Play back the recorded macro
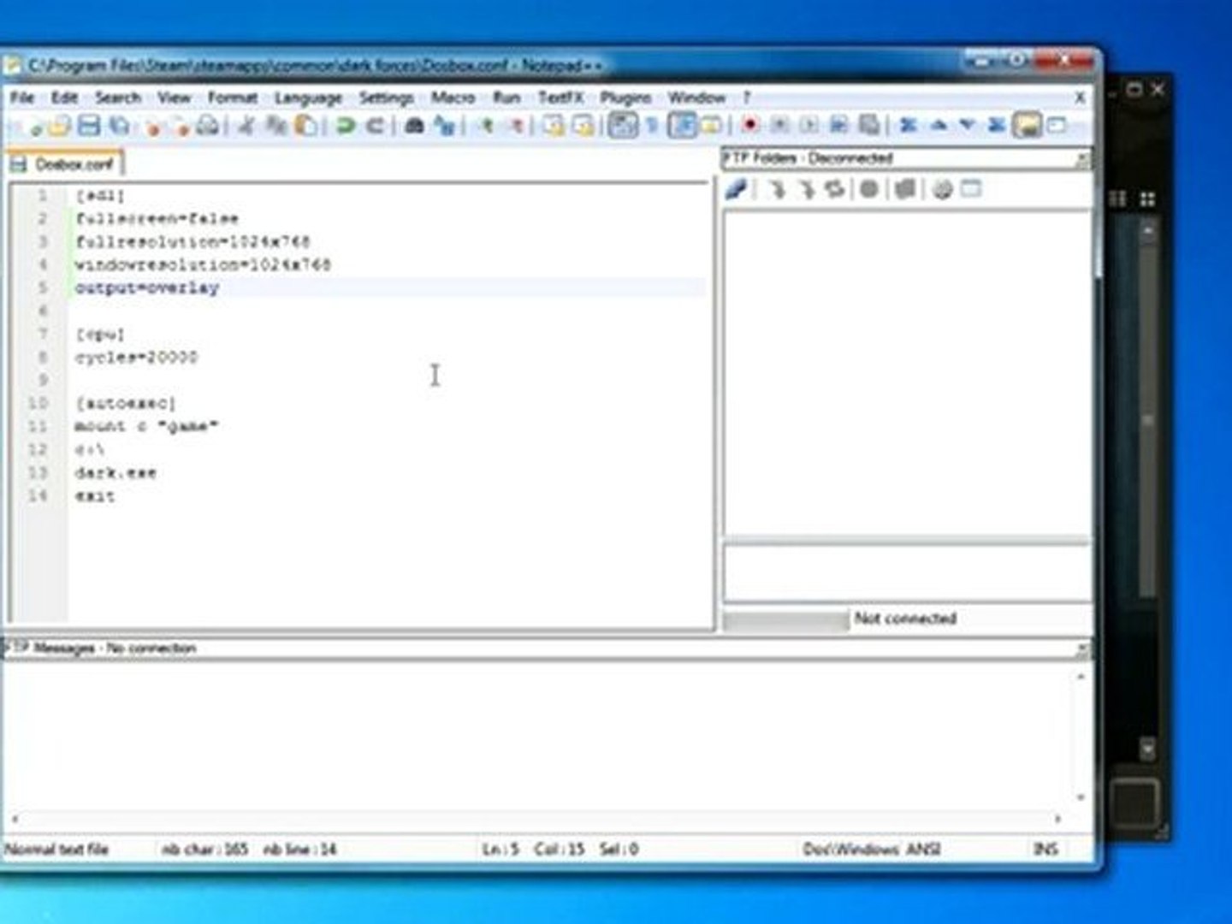 (x=809, y=126)
